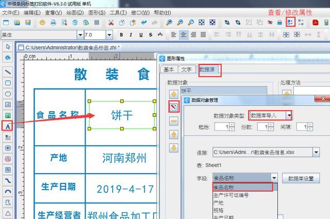This screenshot has height=219, width=330.
Task: Select the 饼干 text object on canvas
Action: click(x=122, y=115)
